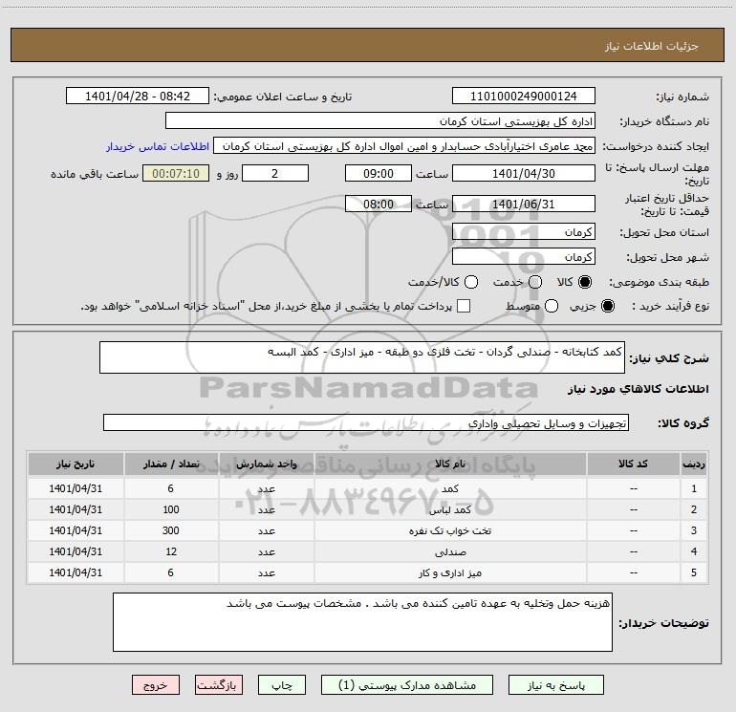Viewport: 736px width, 712px height.
Task: Click the 09:00 deadline hour field
Action: [379, 173]
